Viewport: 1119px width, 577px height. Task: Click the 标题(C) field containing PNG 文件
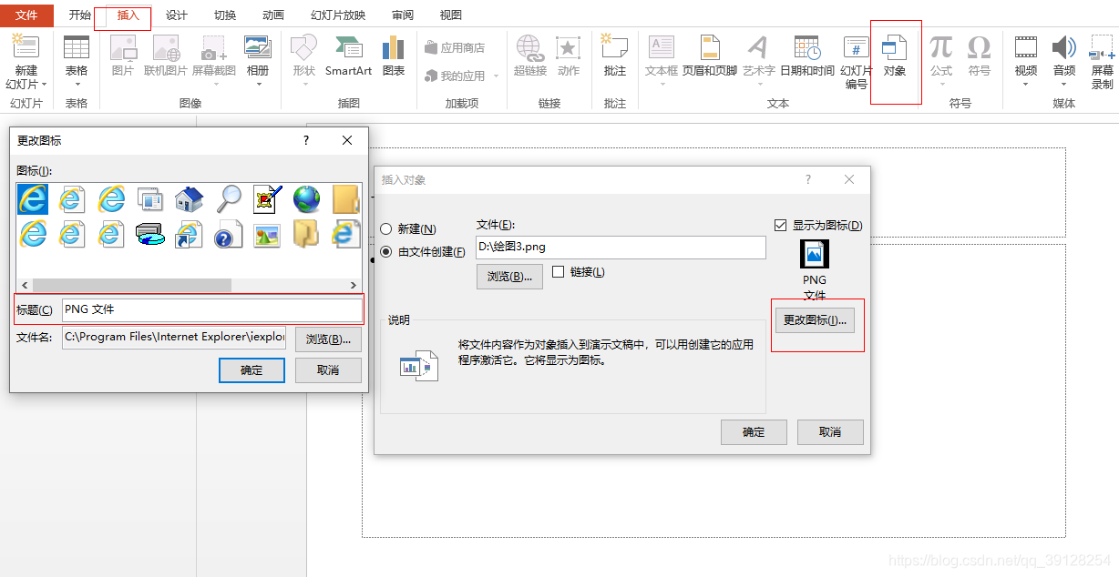pyautogui.click(x=212, y=309)
